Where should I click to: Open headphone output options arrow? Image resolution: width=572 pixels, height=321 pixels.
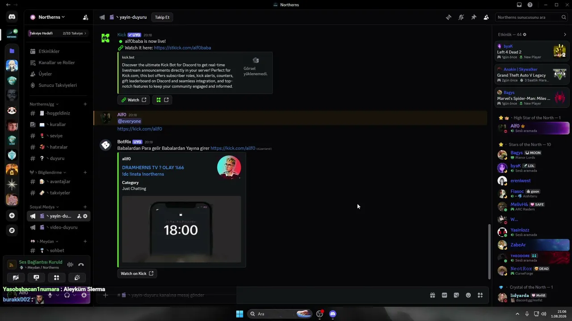[x=74, y=295]
